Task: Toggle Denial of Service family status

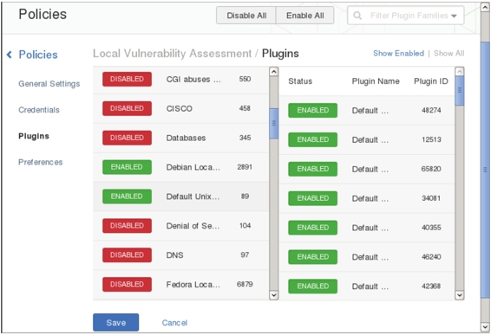Action: pyautogui.click(x=127, y=226)
